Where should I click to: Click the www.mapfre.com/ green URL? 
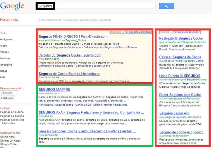coord(49,93)
